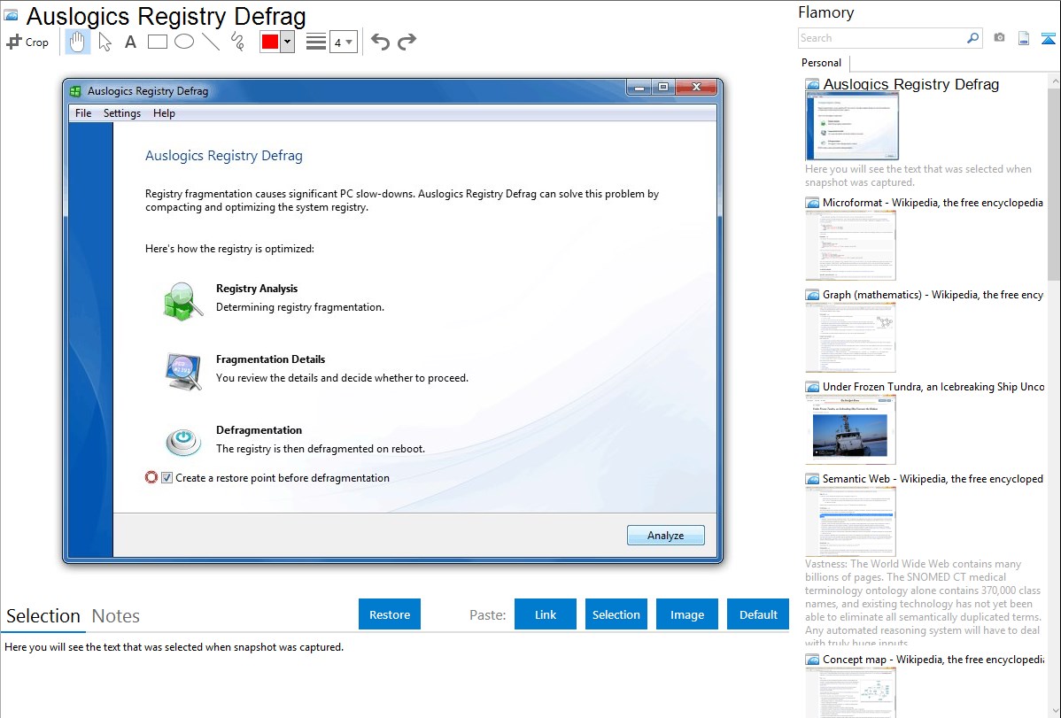Click the Registry Analysis heading
This screenshot has width=1061, height=718.
[257, 289]
